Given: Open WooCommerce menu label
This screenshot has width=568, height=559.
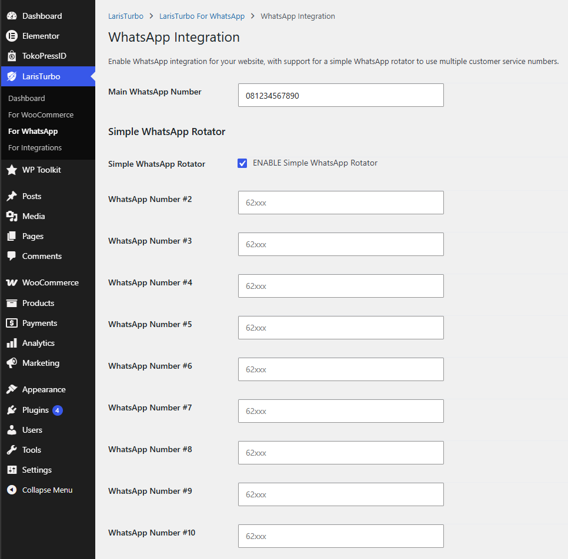Looking at the screenshot, I should coord(51,282).
